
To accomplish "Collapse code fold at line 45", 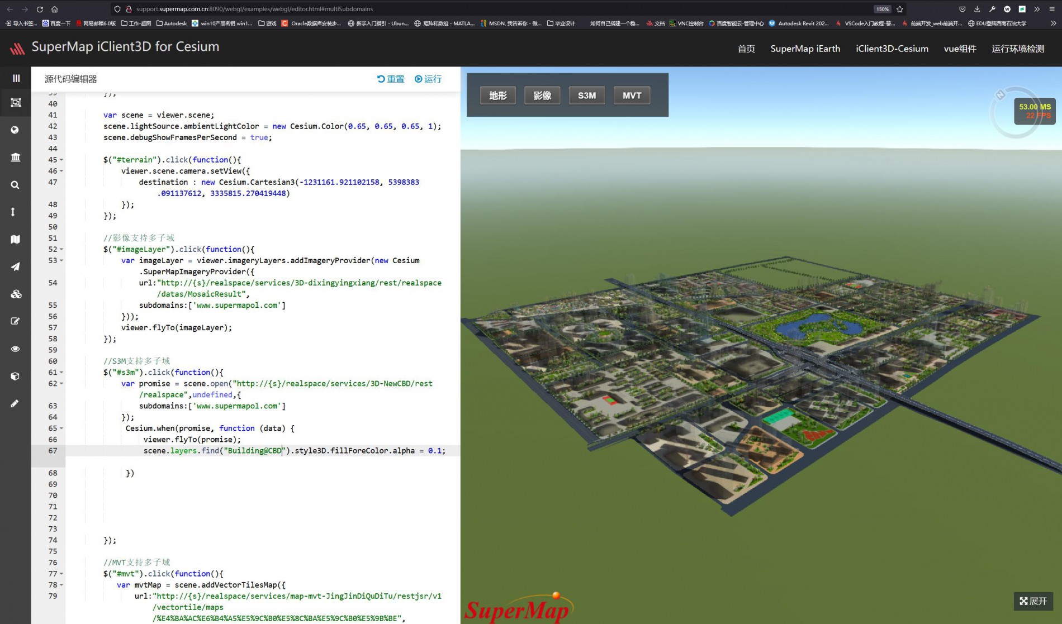I will point(61,160).
